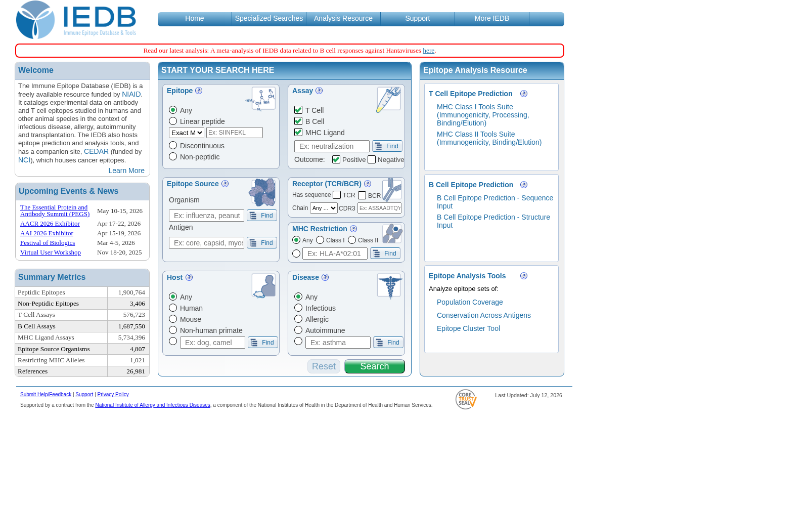Image resolution: width=809 pixels, height=506 pixels.
Task: Click Find button for assay type
Action: [387, 146]
